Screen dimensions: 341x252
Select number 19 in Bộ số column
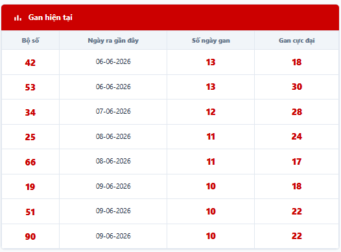30,187
